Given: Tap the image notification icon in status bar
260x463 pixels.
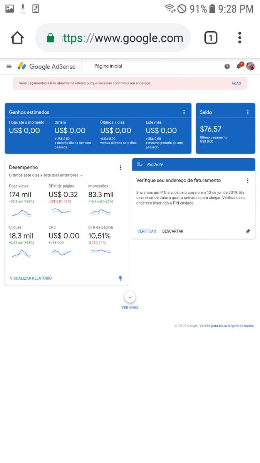Looking at the screenshot, I should point(10,8).
